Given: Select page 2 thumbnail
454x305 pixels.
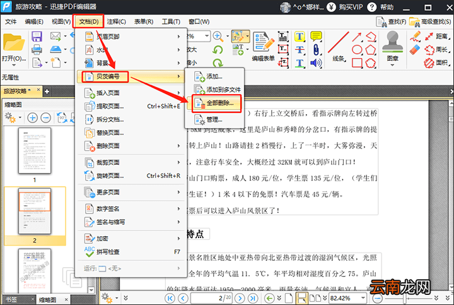Looking at the screenshot, I should pos(35,211).
